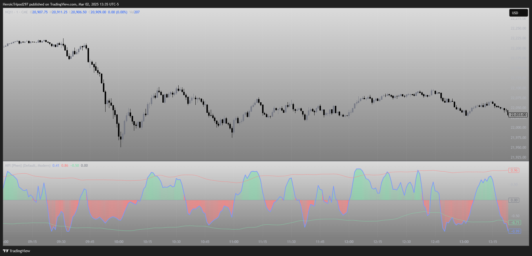Click the 11:00 time axis label
532x256 pixels.
click(234, 242)
